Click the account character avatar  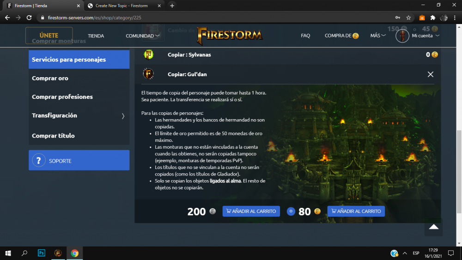pyautogui.click(x=402, y=36)
